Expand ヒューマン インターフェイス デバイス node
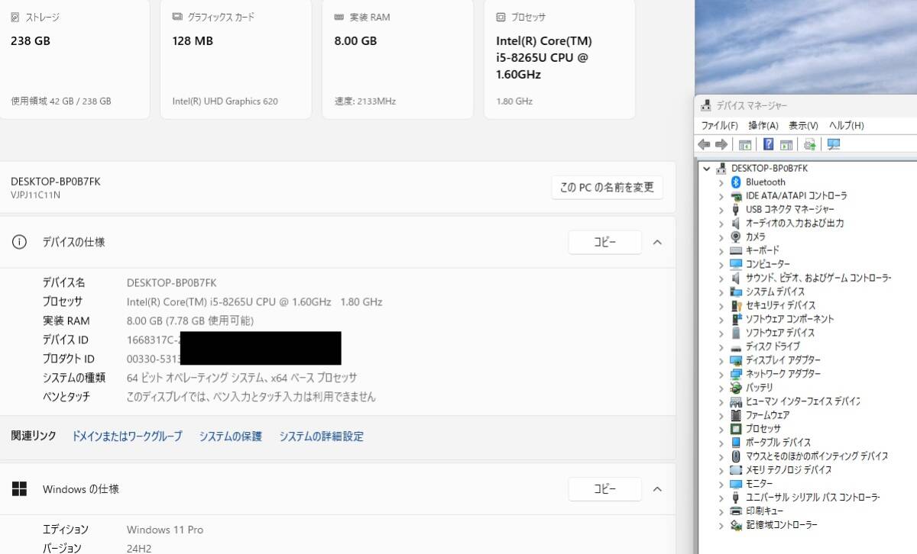This screenshot has height=554, width=917. (x=721, y=401)
